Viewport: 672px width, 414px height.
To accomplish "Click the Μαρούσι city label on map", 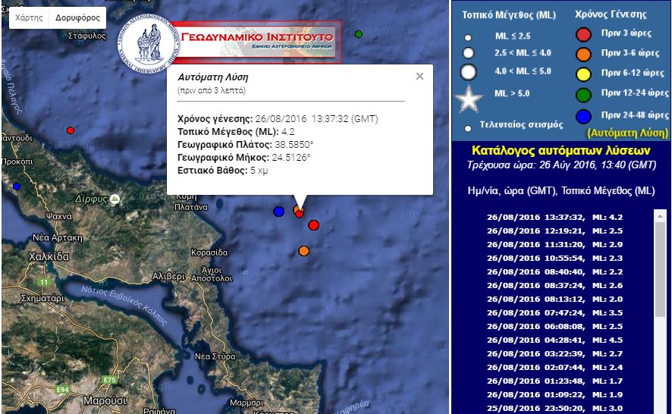I will pyautogui.click(x=105, y=401).
